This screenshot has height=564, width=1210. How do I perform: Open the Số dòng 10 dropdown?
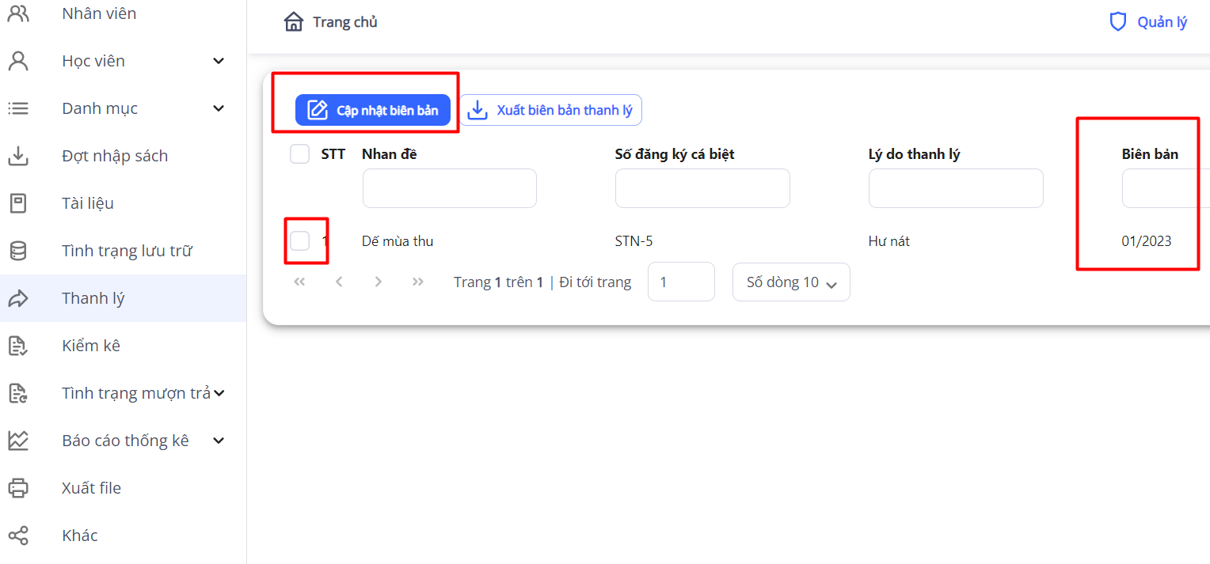click(791, 282)
